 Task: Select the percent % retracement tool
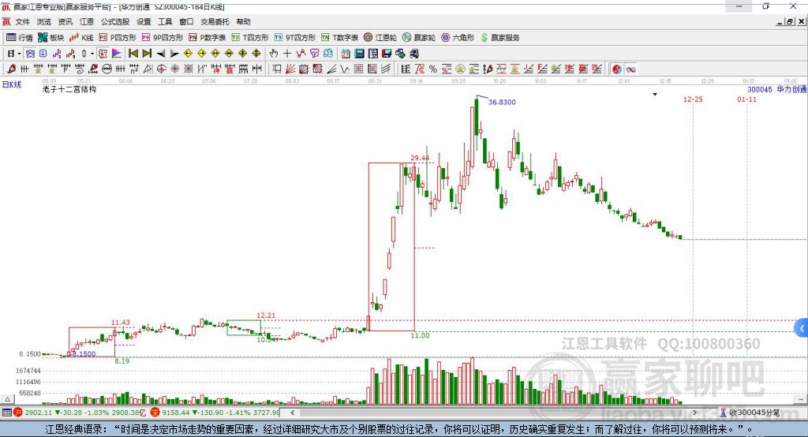pyautogui.click(x=433, y=69)
